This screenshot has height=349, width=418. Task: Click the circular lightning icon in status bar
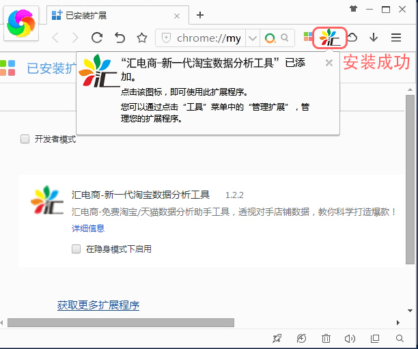tap(301, 339)
